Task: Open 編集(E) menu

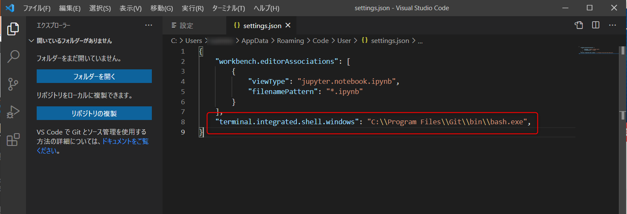Action: click(70, 8)
